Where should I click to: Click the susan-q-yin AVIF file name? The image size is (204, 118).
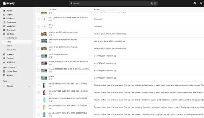point(63,47)
